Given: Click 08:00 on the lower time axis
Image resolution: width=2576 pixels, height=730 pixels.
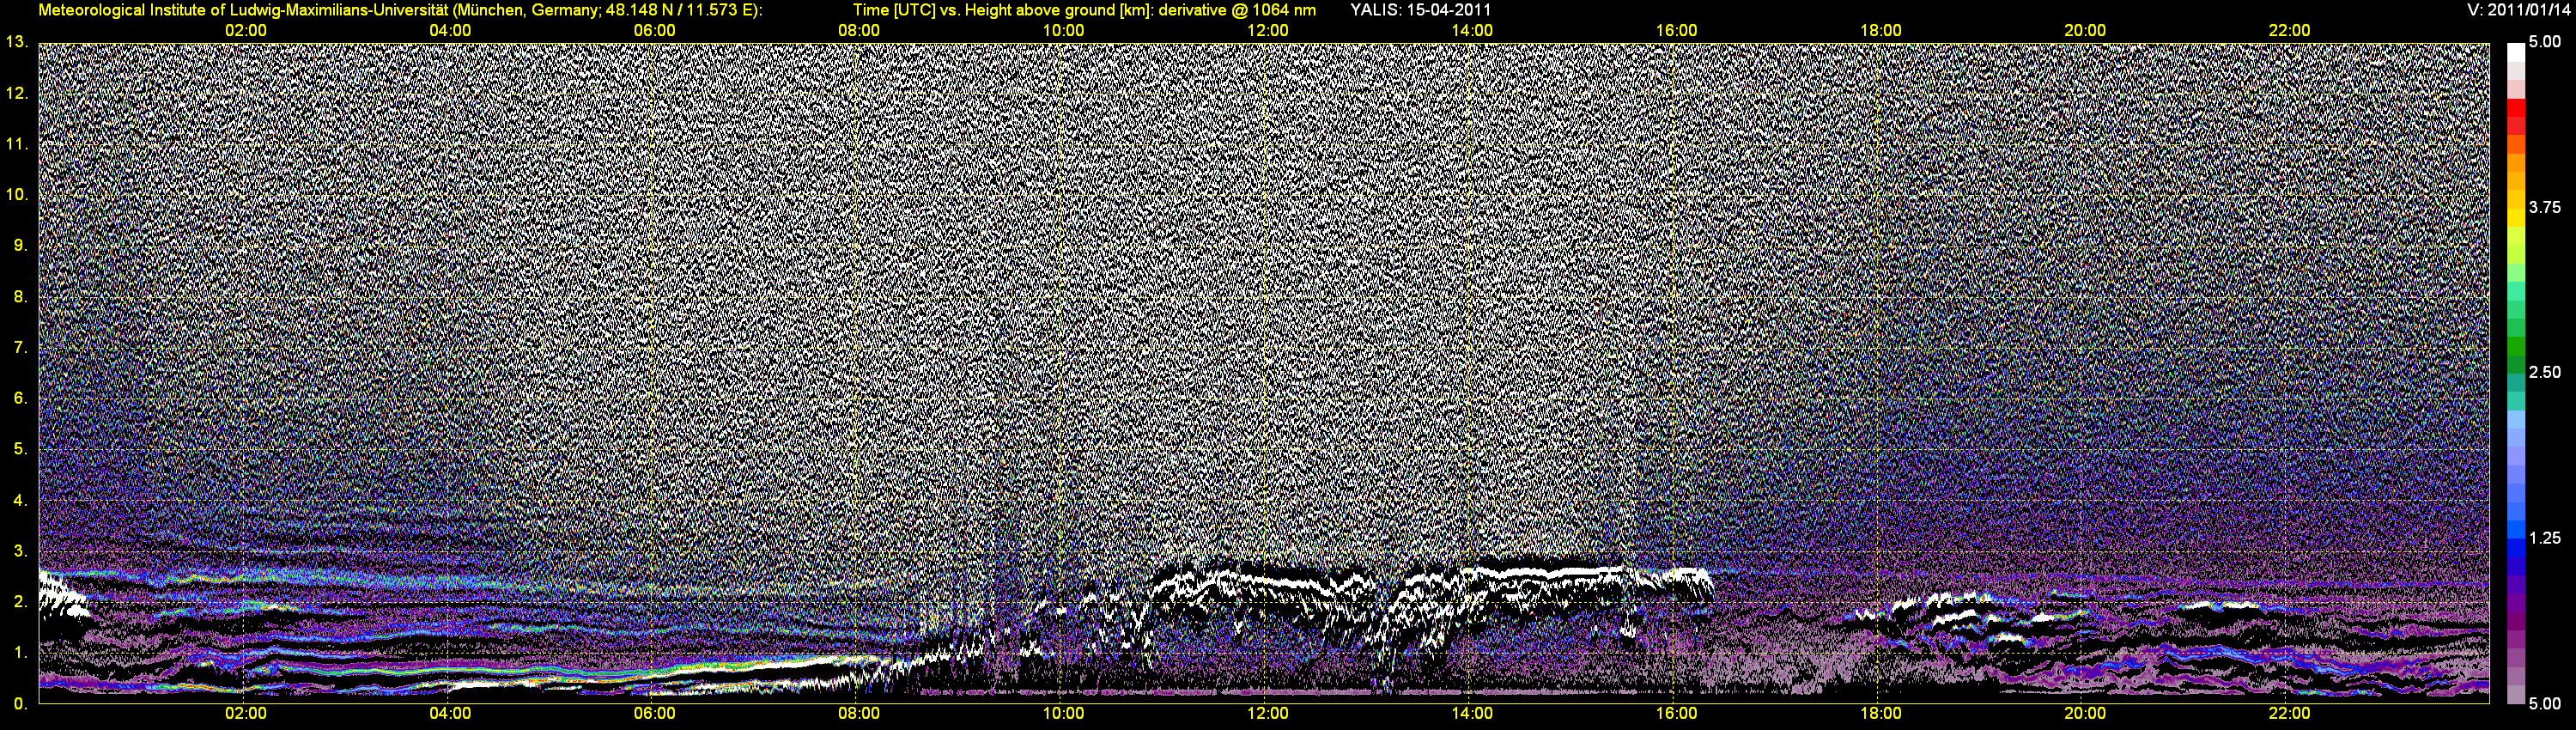Looking at the screenshot, I should coord(859,713).
